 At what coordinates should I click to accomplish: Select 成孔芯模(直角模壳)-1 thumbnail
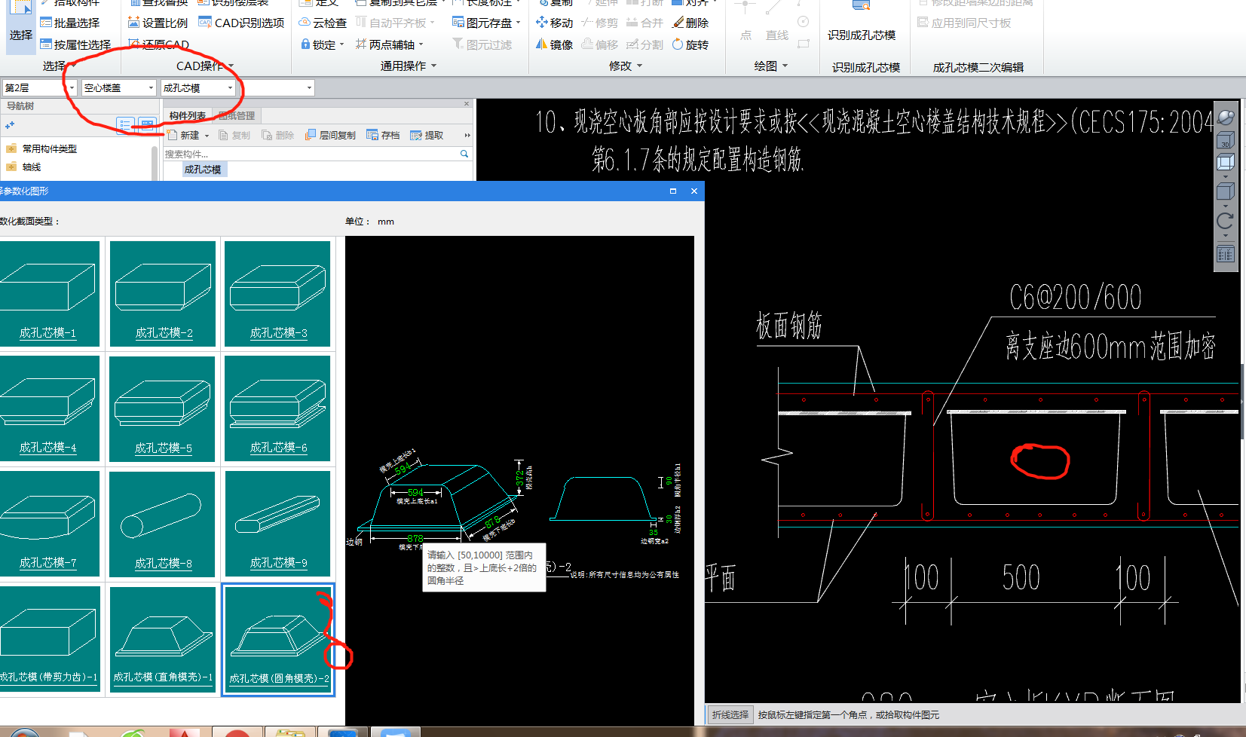click(x=163, y=639)
